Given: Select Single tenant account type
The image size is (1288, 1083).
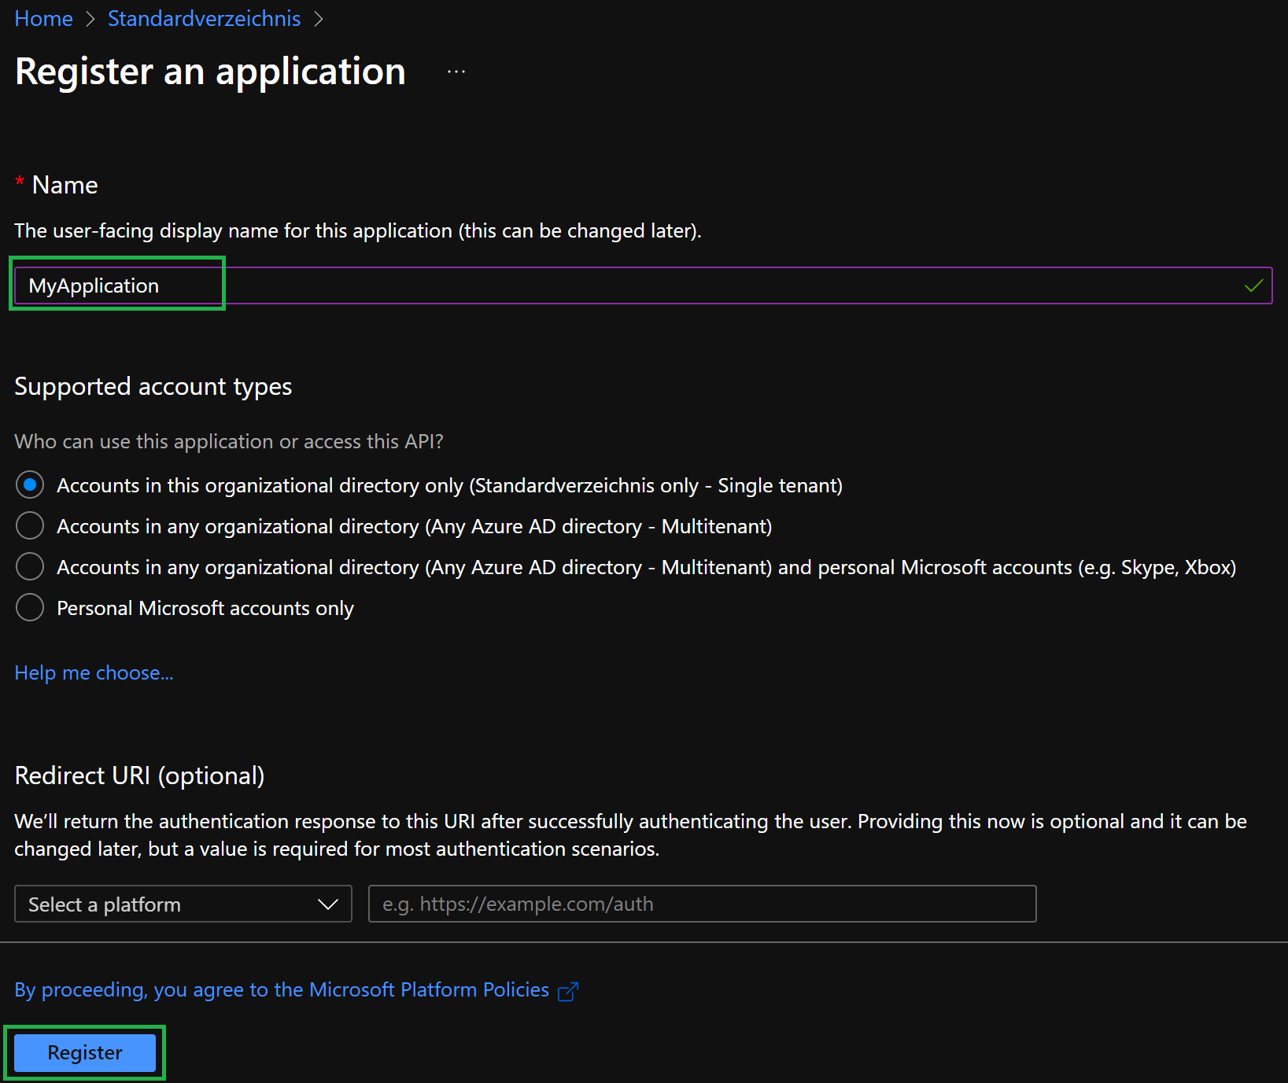Looking at the screenshot, I should click(30, 485).
